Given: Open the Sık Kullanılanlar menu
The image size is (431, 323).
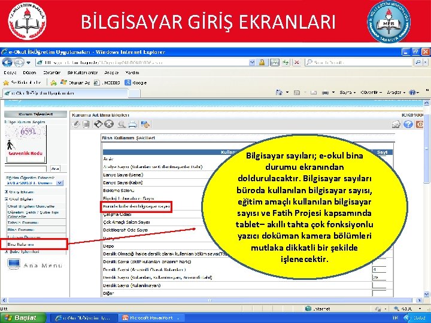Looking at the screenshot, I should (x=83, y=73).
